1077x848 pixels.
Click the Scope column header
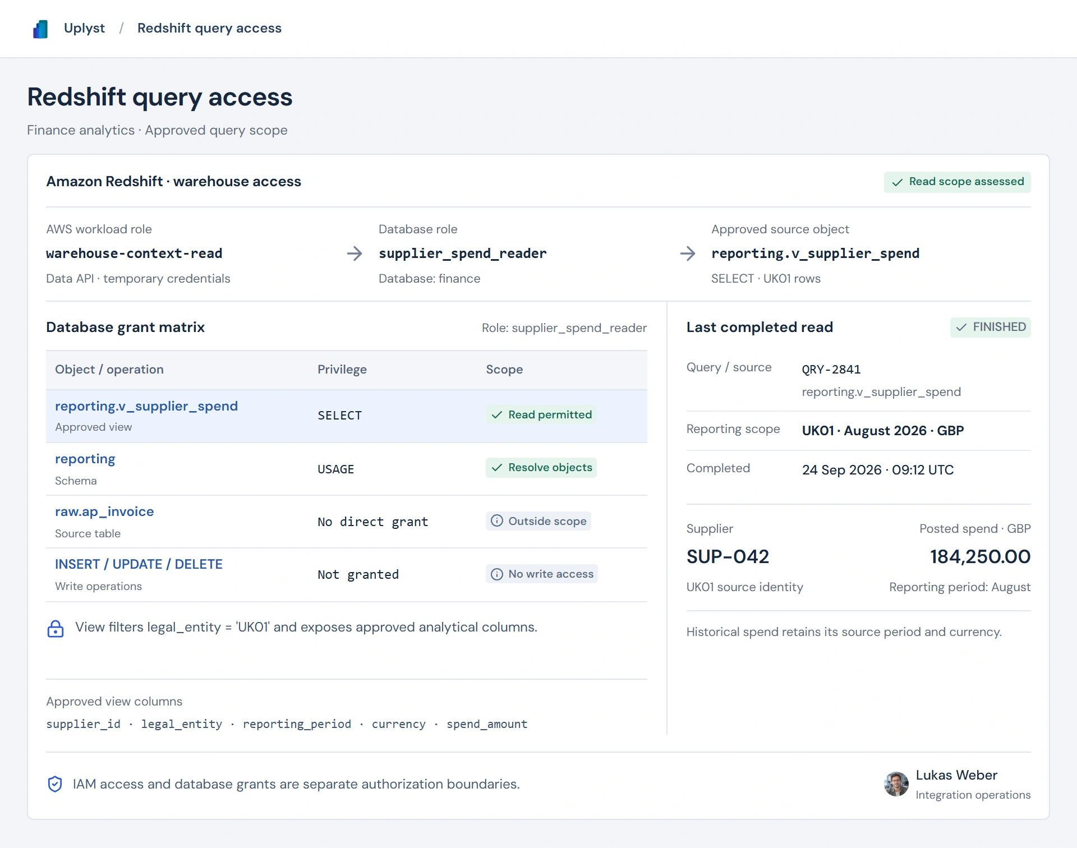click(x=504, y=370)
